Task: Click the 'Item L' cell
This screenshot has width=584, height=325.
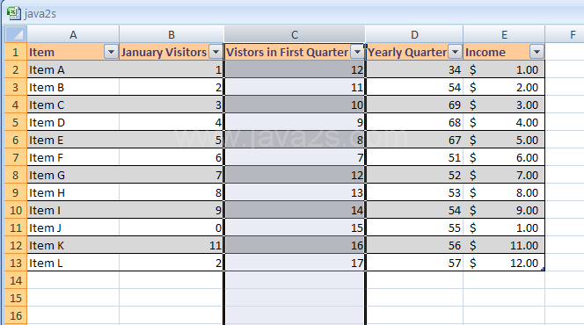Action: 73,263
